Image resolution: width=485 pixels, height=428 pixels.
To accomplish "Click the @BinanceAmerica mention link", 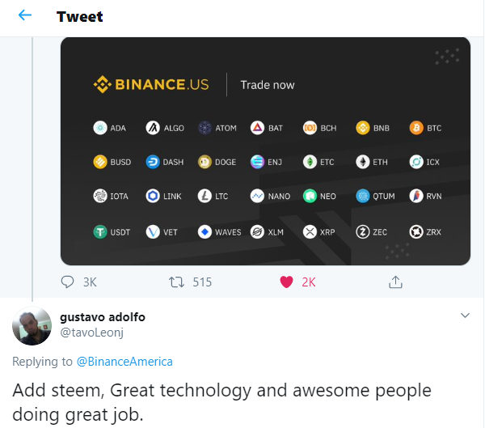I will click(x=124, y=362).
